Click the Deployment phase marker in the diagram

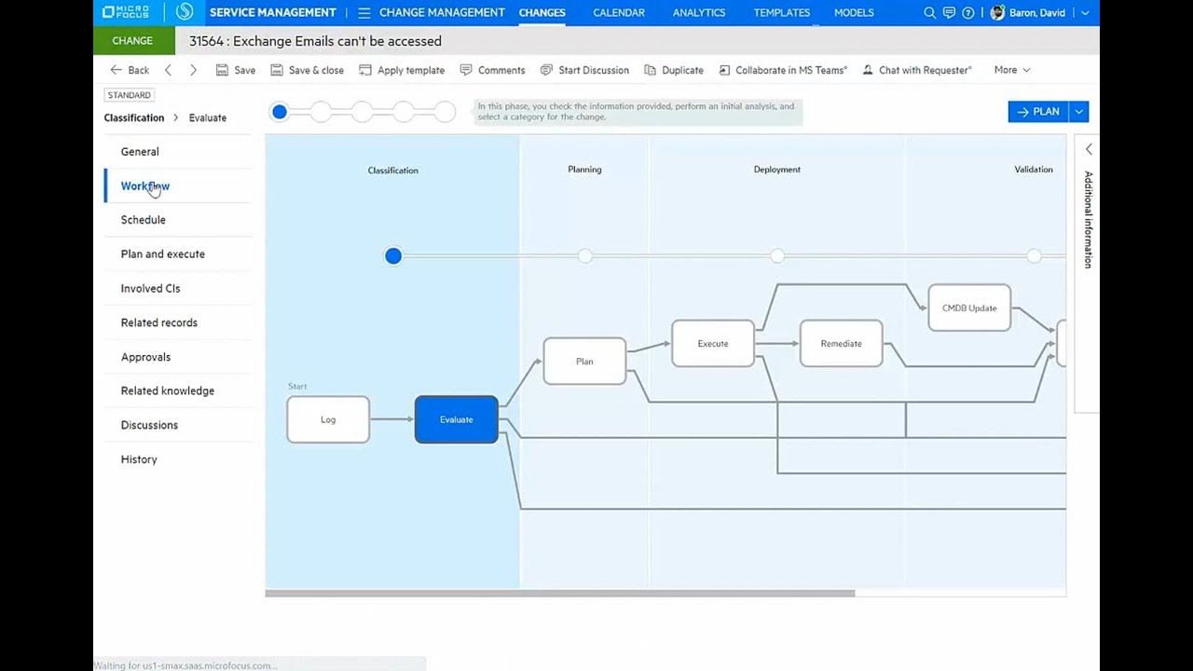777,256
